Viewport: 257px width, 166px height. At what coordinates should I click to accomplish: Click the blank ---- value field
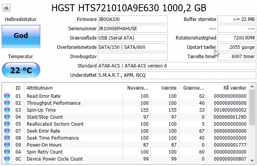point(237,29)
